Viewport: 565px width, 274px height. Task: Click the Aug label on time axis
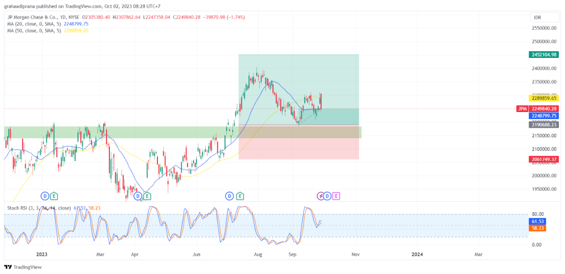point(258,254)
